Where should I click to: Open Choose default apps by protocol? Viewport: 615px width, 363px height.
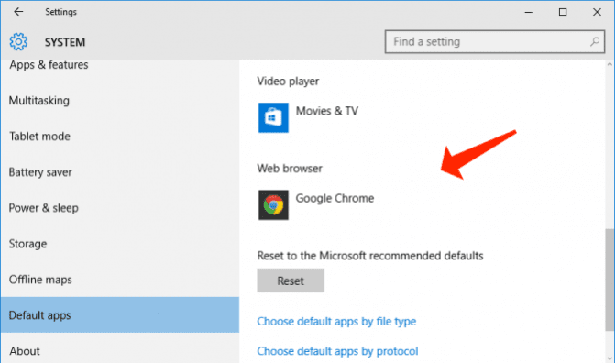[337, 351]
